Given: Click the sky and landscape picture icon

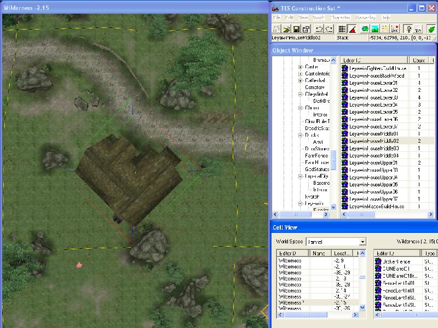Looking at the screenshot, I should pyautogui.click(x=375, y=29).
